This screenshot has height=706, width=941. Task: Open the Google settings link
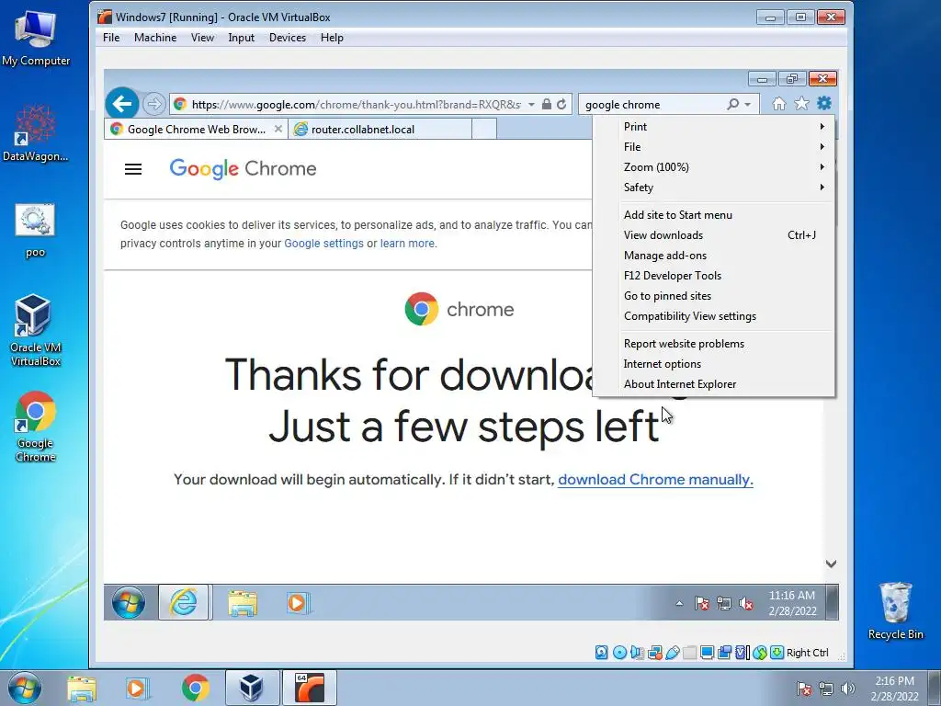pyautogui.click(x=323, y=244)
